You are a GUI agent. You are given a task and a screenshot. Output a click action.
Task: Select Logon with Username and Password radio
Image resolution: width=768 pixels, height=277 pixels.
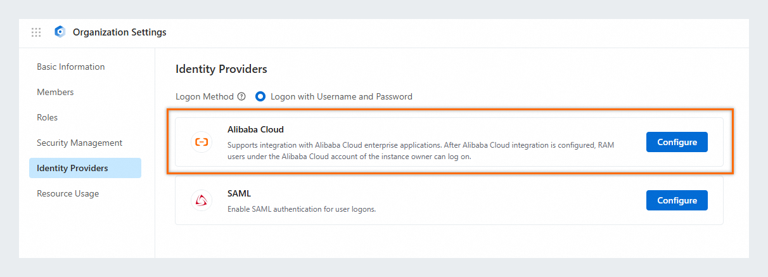point(260,97)
